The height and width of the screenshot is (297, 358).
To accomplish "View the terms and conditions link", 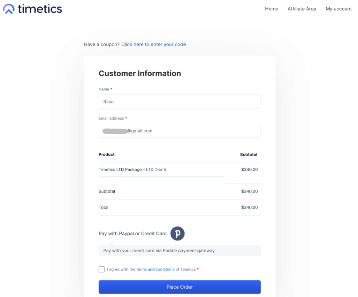I will (155, 269).
